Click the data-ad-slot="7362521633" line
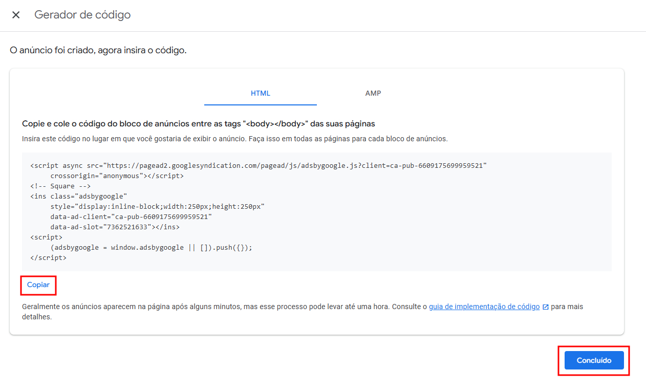The width and height of the screenshot is (646, 392). tap(115, 227)
